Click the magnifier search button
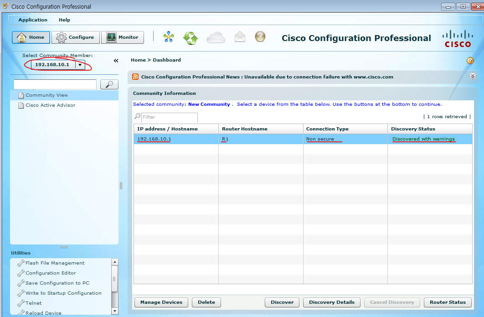The width and height of the screenshot is (484, 317). tap(109, 84)
